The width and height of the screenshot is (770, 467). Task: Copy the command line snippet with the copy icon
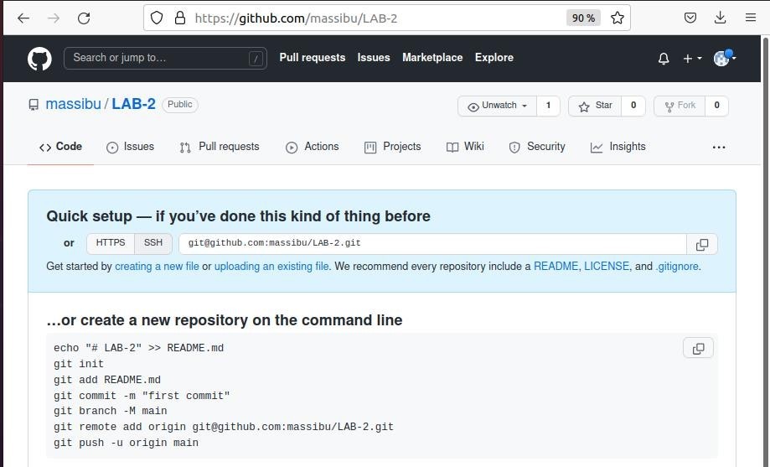pos(698,348)
